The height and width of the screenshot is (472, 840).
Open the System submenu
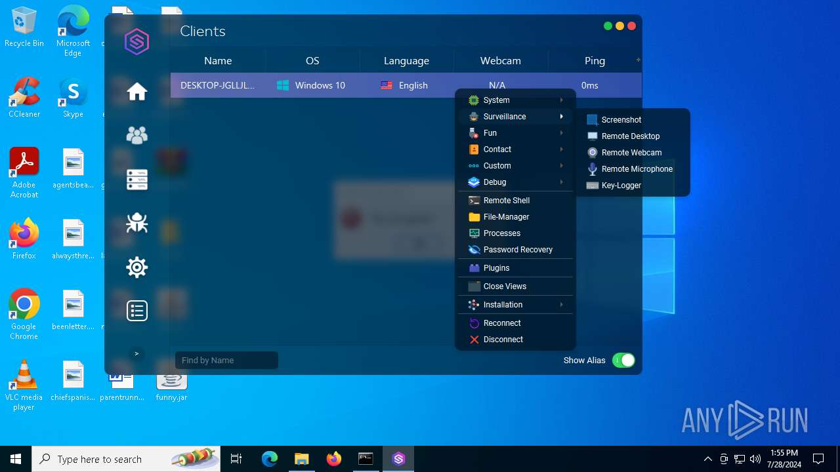click(515, 100)
